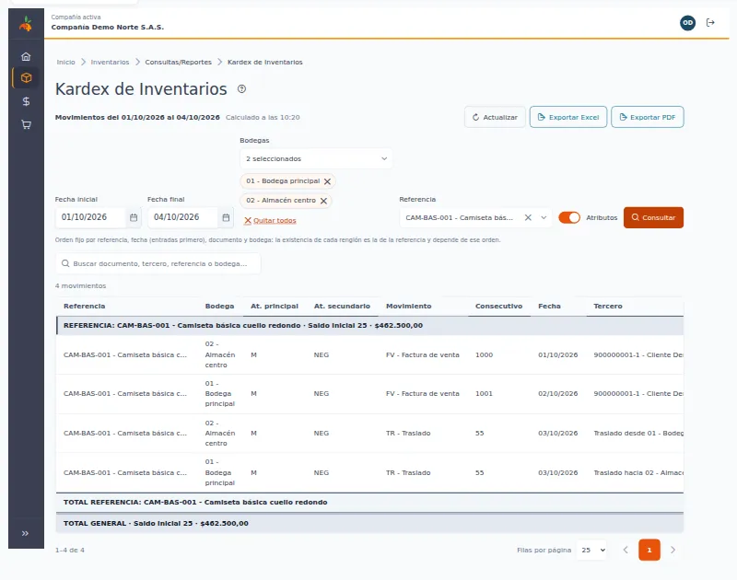Open the OD user avatar
Viewport: 737px width, 580px height.
[x=687, y=22]
